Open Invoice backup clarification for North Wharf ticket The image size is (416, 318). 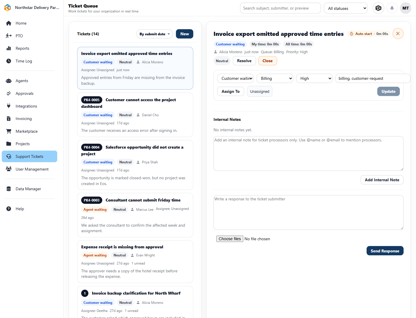pos(135,302)
